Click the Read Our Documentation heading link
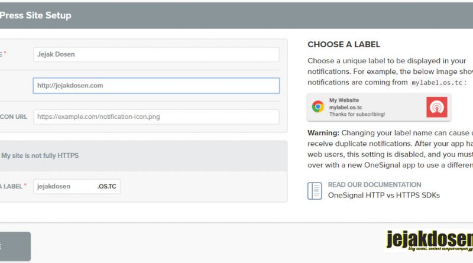The width and height of the screenshot is (473, 263). coord(374,184)
